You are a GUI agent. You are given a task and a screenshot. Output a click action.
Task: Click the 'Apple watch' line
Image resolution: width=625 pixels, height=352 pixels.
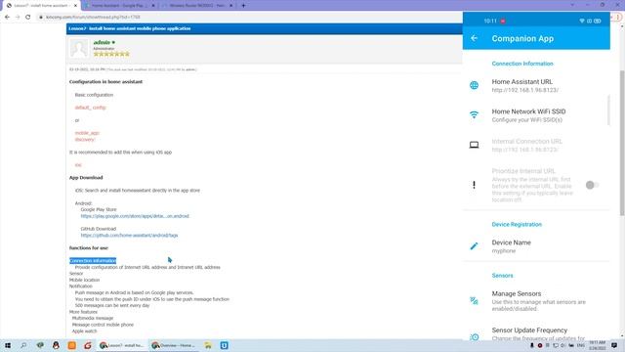(x=85, y=330)
